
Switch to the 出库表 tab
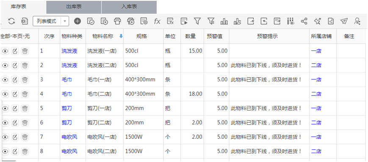[x=74, y=7]
